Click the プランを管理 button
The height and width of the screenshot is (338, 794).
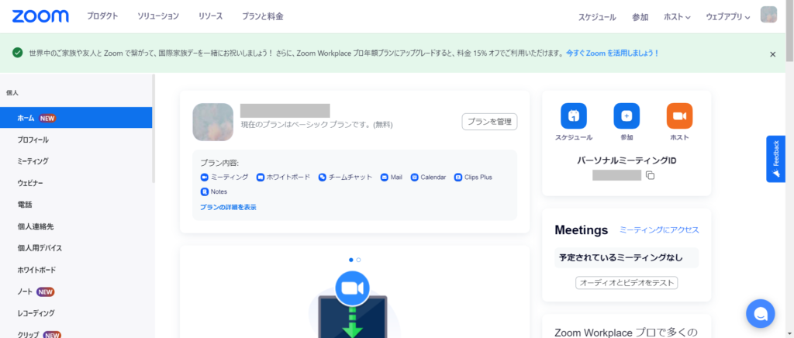[x=489, y=121]
